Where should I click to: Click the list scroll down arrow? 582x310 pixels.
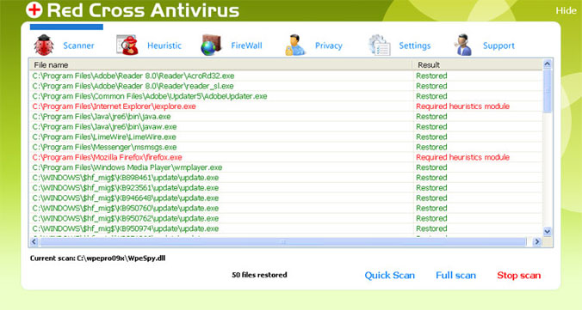[547, 232]
